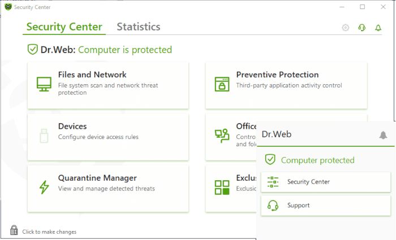
Task: Click the bell icon in Dr.Web popup
Action: [384, 135]
